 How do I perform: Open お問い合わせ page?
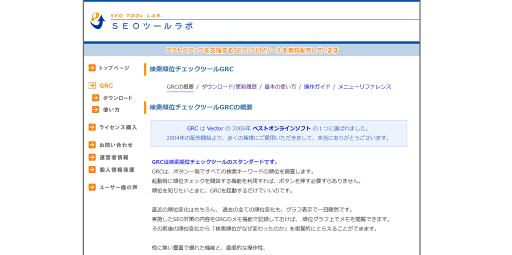(x=116, y=145)
